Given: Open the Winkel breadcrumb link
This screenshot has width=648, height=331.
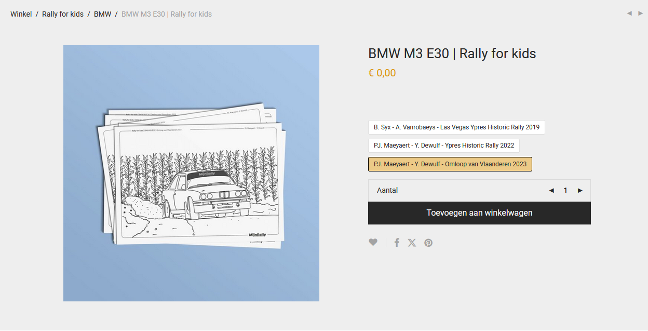Looking at the screenshot, I should [x=21, y=14].
